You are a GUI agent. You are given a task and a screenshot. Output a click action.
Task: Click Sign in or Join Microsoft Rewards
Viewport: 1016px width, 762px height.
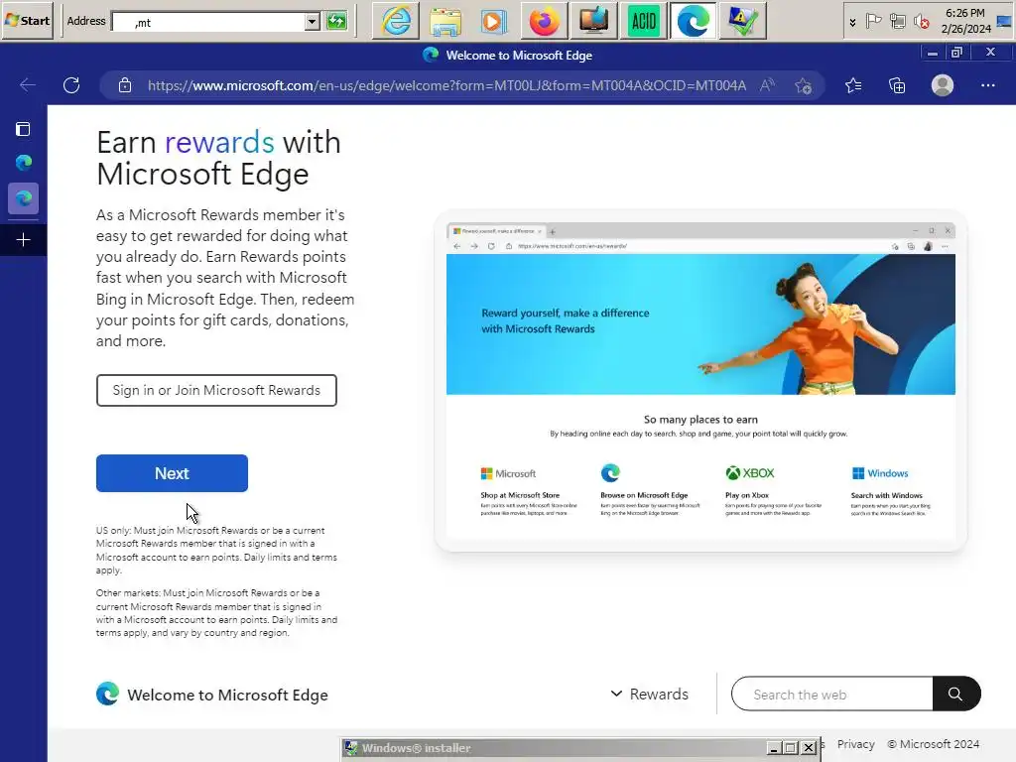pos(216,390)
